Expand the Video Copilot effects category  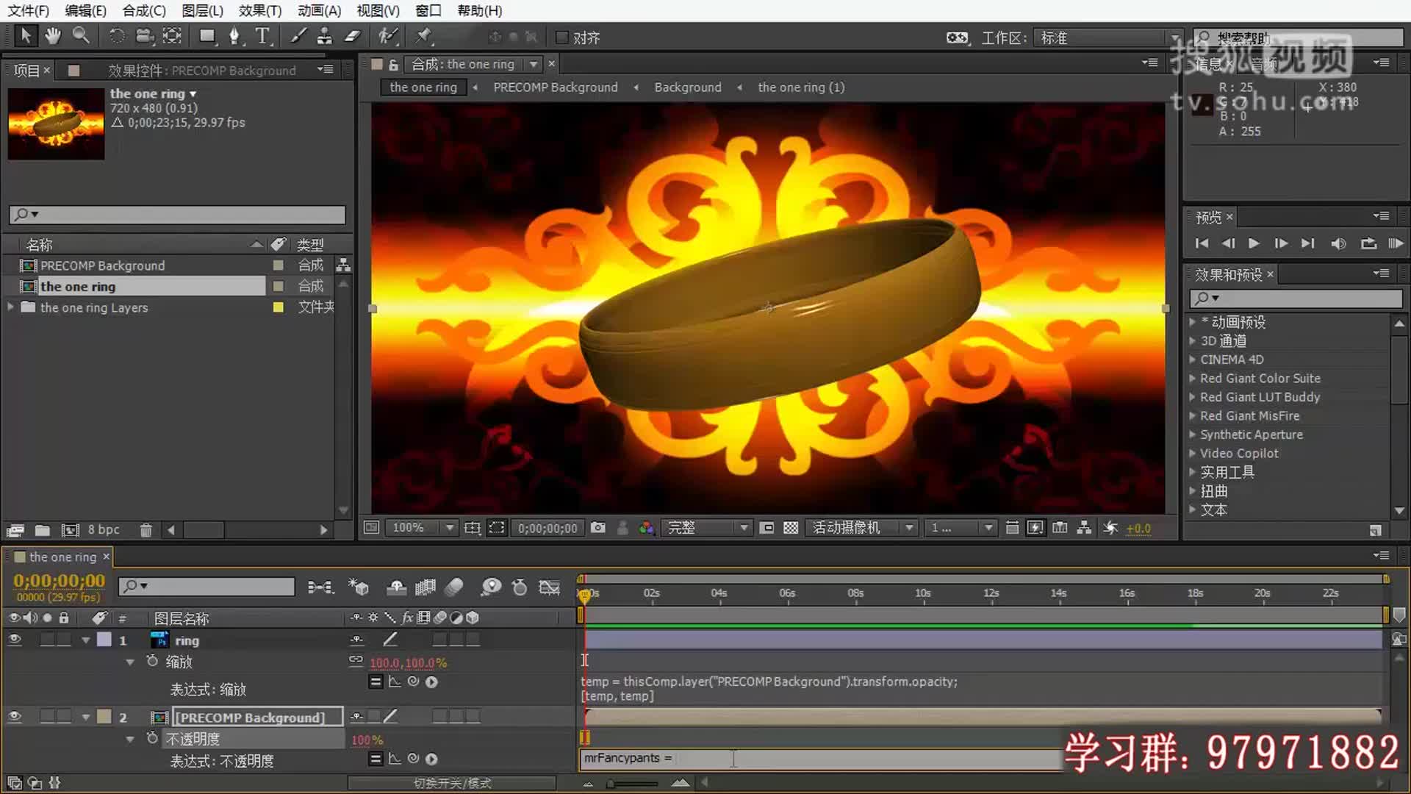tap(1192, 454)
